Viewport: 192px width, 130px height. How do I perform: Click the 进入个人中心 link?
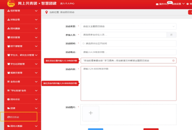pyautogui.click(x=67, y=4)
